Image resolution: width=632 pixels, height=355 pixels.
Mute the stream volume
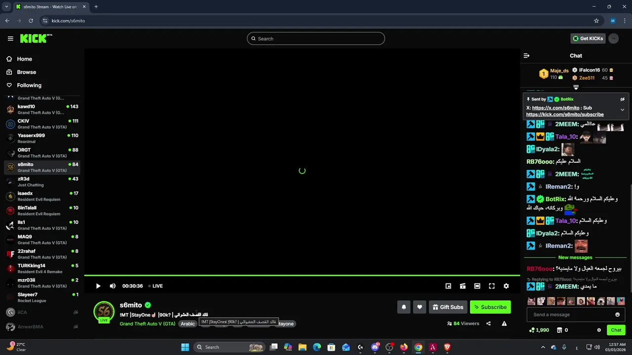point(113,286)
